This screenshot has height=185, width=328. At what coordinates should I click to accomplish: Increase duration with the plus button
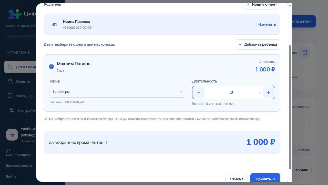click(268, 92)
